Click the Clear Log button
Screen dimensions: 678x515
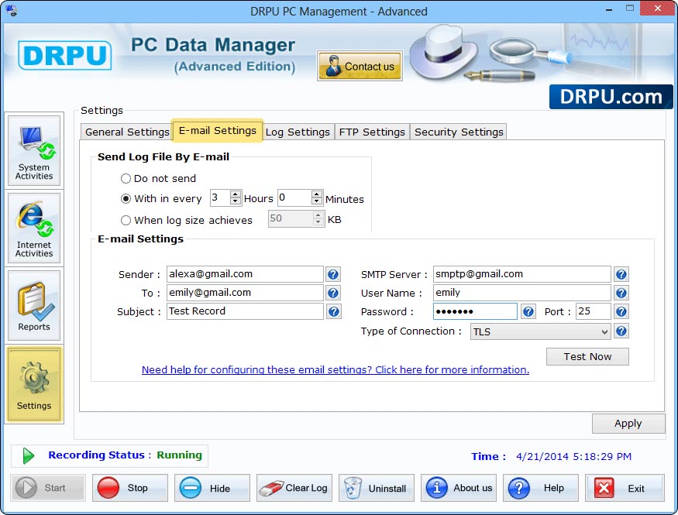294,488
